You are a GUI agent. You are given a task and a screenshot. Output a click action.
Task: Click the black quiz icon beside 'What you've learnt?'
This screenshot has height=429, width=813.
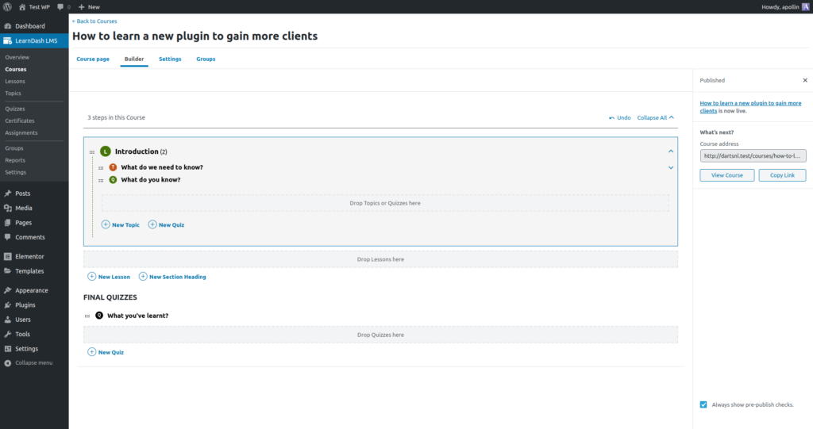[x=99, y=316]
